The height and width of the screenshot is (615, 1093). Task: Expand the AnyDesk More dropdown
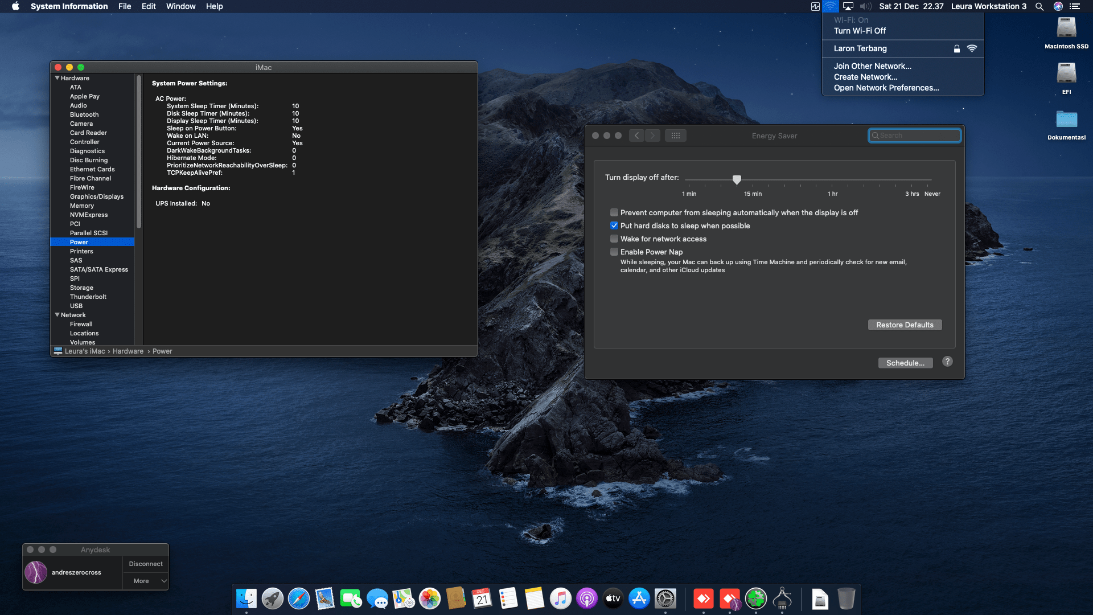tap(146, 581)
